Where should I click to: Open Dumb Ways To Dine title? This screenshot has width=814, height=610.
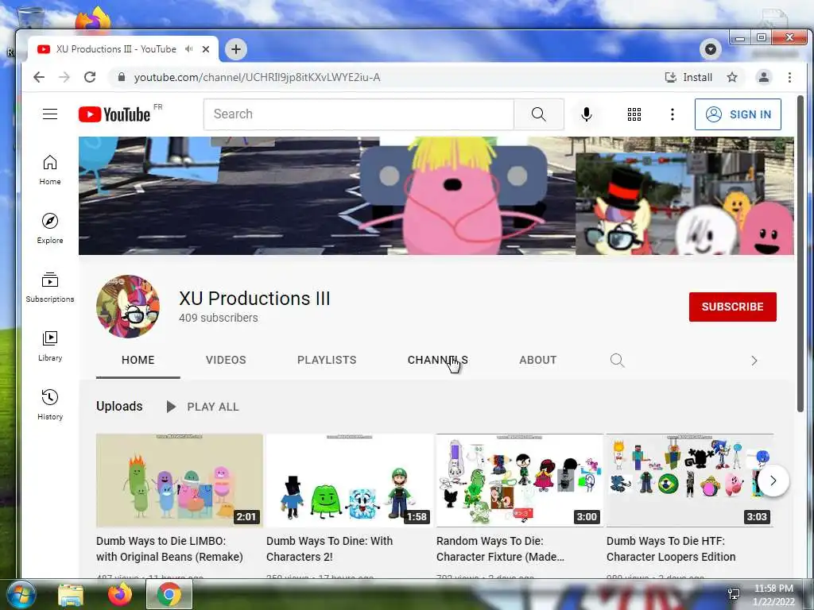pyautogui.click(x=329, y=548)
